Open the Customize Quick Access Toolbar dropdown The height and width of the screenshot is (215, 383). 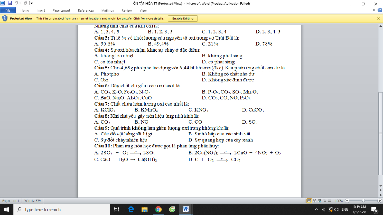[x=31, y=3]
